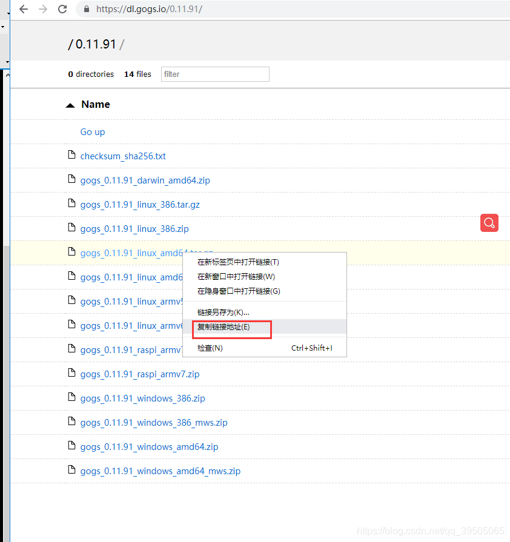This screenshot has height=542, width=510.
Task: Download gogs_0.11.91_windows_386.zip
Action: tap(143, 398)
